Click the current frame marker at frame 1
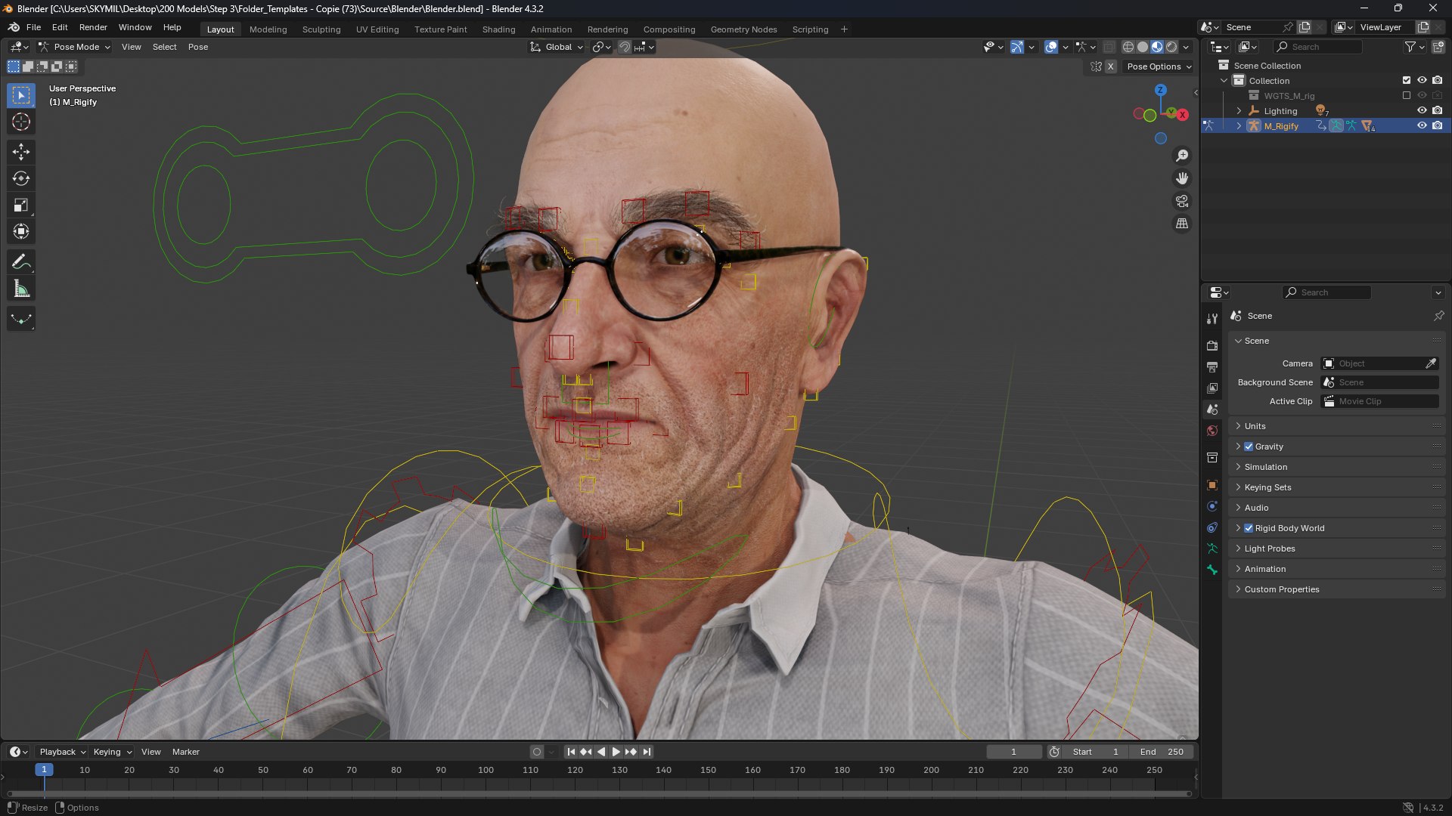 point(44,770)
